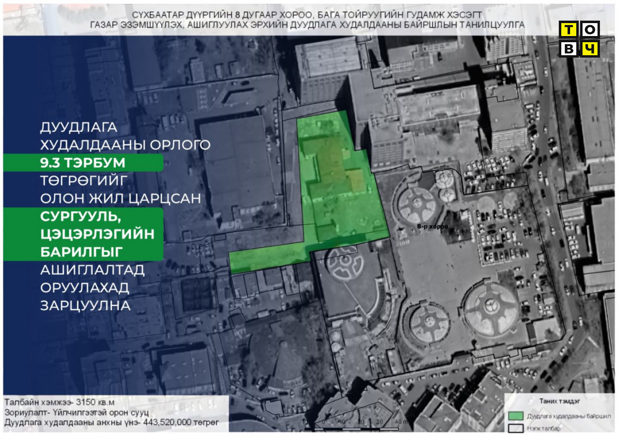The height and width of the screenshot is (437, 618).
Task: Click the white 'B' logo tile
Action: [569, 48]
